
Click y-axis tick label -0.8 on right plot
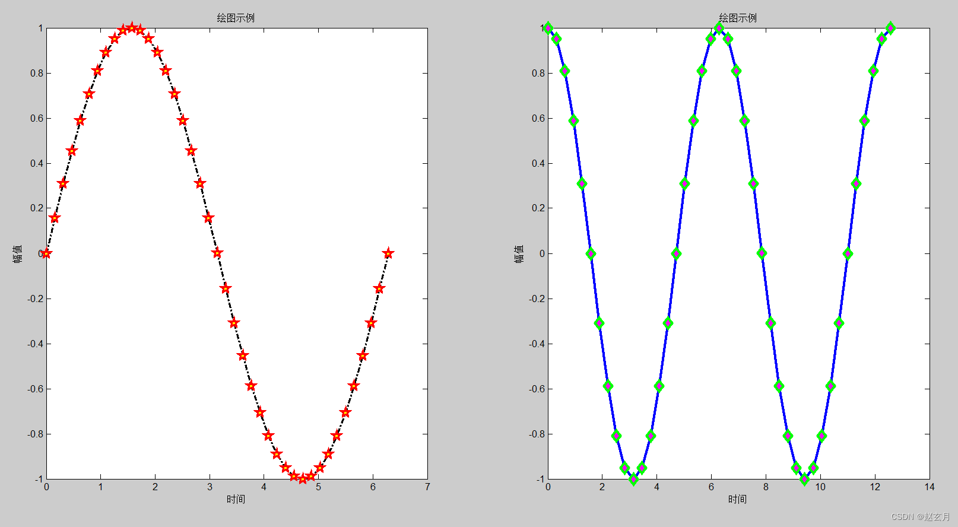pos(537,434)
